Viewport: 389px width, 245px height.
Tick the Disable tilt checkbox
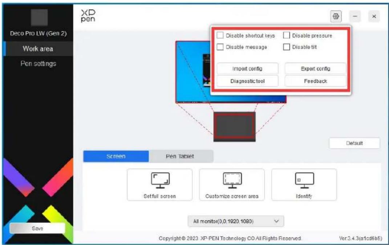[x=287, y=47]
